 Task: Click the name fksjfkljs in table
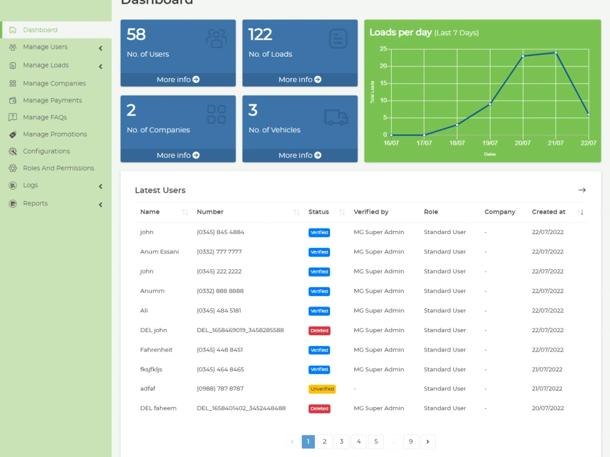[x=151, y=369]
